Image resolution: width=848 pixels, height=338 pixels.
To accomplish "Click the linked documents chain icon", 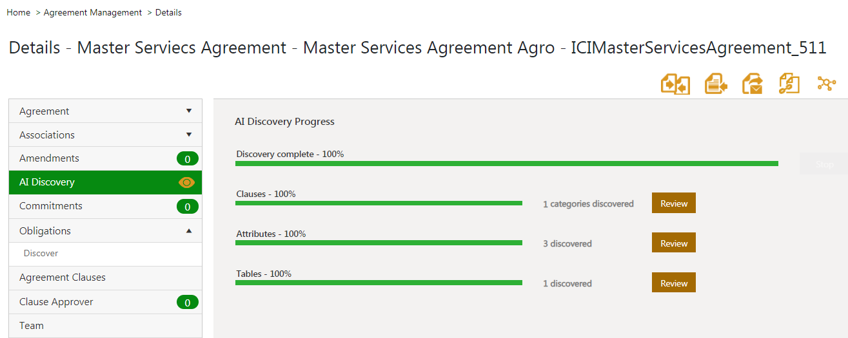I will click(x=789, y=84).
